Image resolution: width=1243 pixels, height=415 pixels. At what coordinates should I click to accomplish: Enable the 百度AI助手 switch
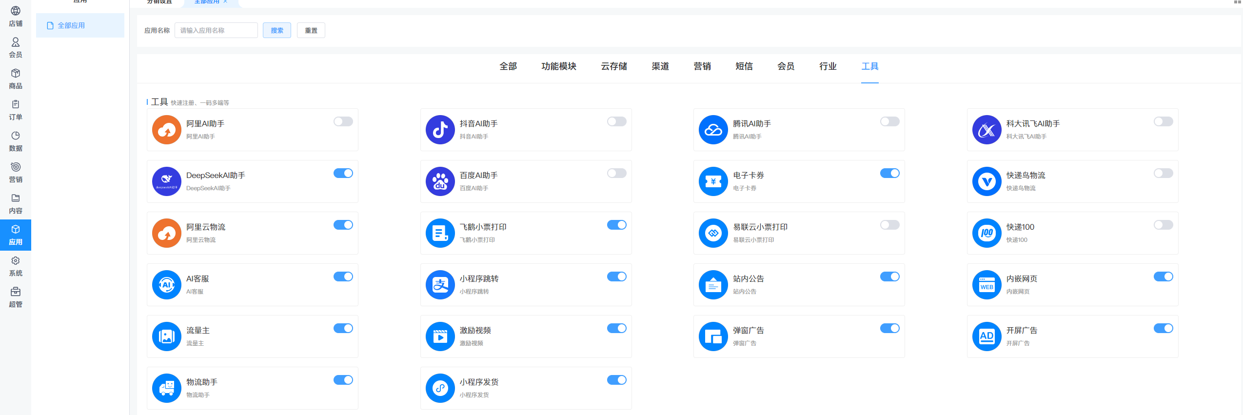(x=617, y=173)
